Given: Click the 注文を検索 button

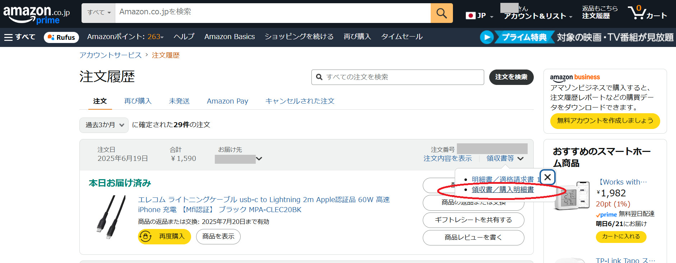Looking at the screenshot, I should tap(511, 77).
